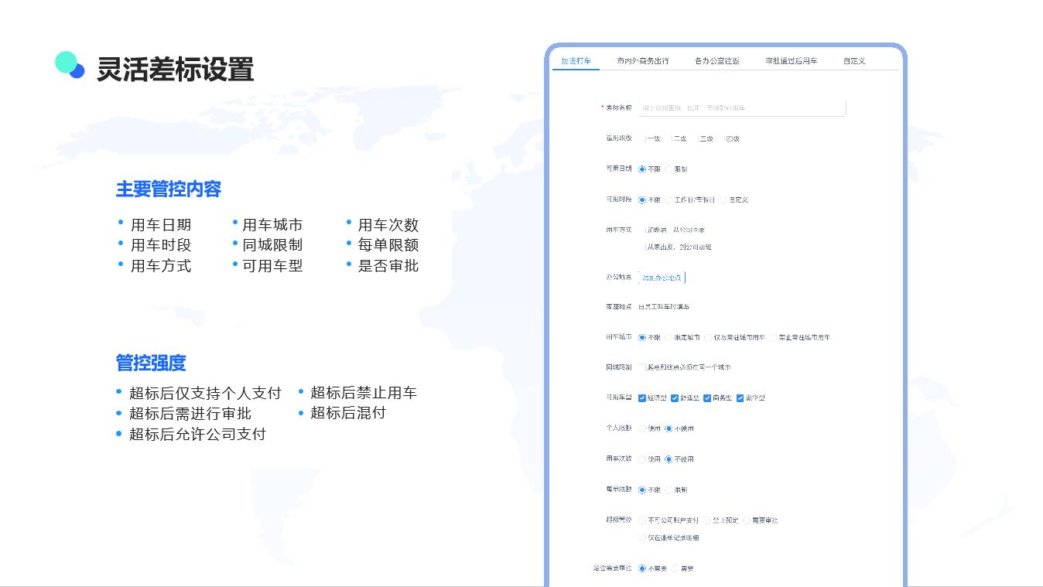1043x587 pixels.
Task: Choose 禁止常驻城市用车 option
Action: (x=774, y=338)
